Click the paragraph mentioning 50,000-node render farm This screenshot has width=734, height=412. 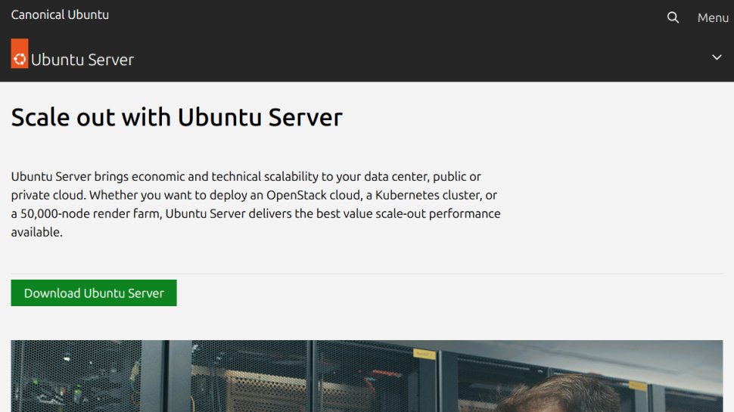(x=256, y=204)
